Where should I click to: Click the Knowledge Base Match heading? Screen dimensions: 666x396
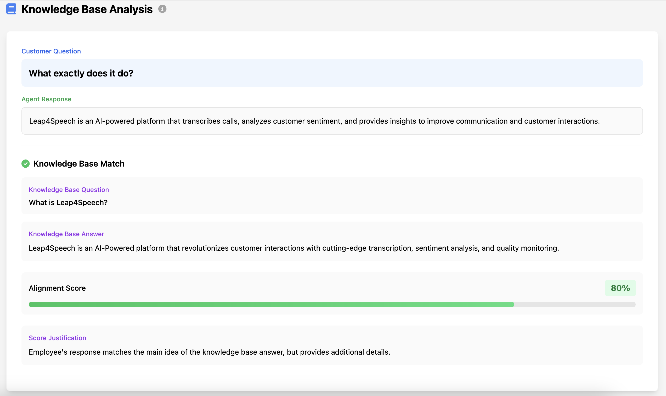point(79,164)
